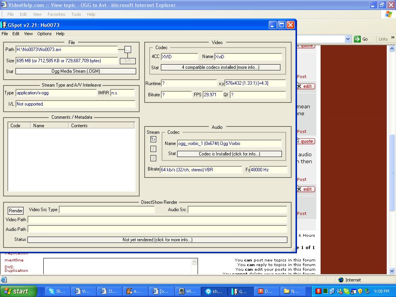The width and height of the screenshot is (396, 297).
Task: Click the Type field application/x-ogg
Action: point(56,93)
